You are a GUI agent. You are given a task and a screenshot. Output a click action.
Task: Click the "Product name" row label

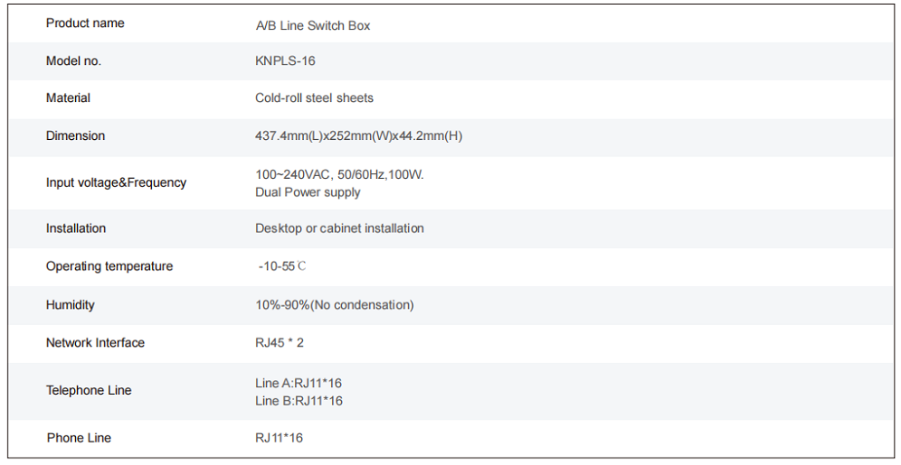85,23
